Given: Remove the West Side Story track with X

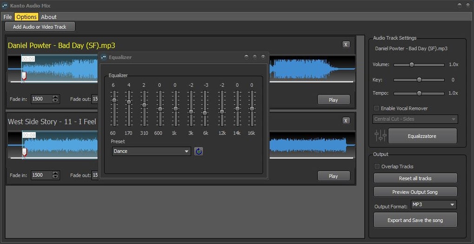Looking at the screenshot, I should pyautogui.click(x=346, y=121).
